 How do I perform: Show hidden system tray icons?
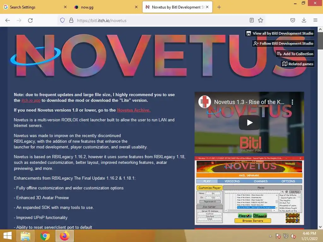pyautogui.click(x=270, y=236)
